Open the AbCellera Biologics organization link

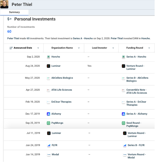click(62, 78)
